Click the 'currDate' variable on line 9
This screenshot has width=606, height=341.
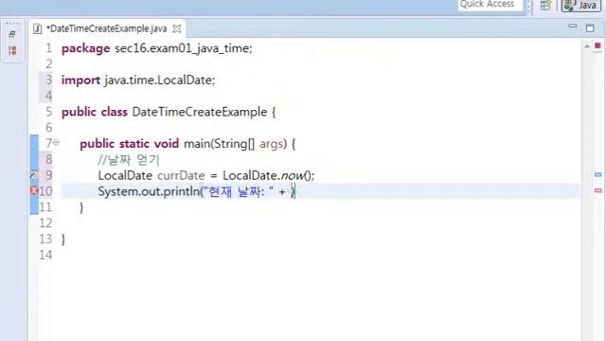click(181, 175)
